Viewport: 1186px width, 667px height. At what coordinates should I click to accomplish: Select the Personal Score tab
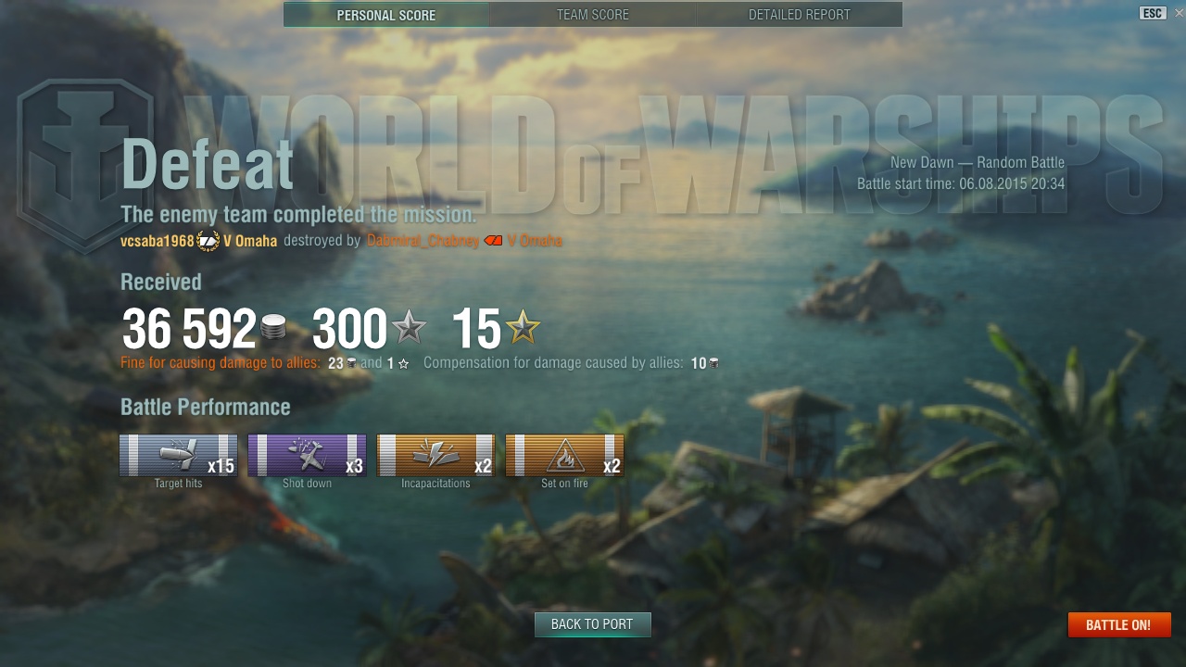coord(386,15)
